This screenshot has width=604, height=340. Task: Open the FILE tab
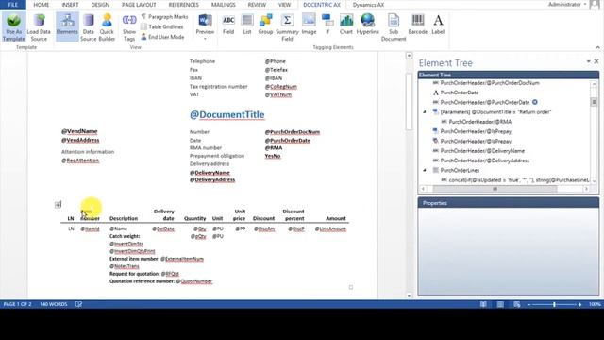[12, 5]
